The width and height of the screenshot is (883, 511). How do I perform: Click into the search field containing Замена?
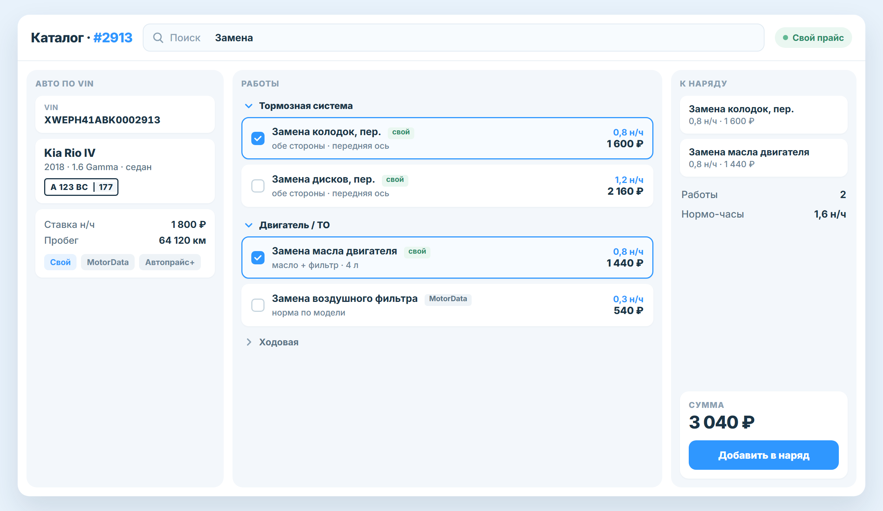(x=453, y=38)
